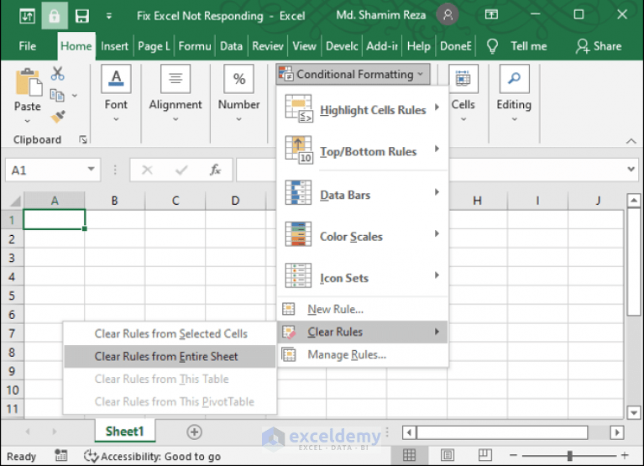This screenshot has width=644, height=466.
Task: Open the File tab
Action: (x=27, y=46)
